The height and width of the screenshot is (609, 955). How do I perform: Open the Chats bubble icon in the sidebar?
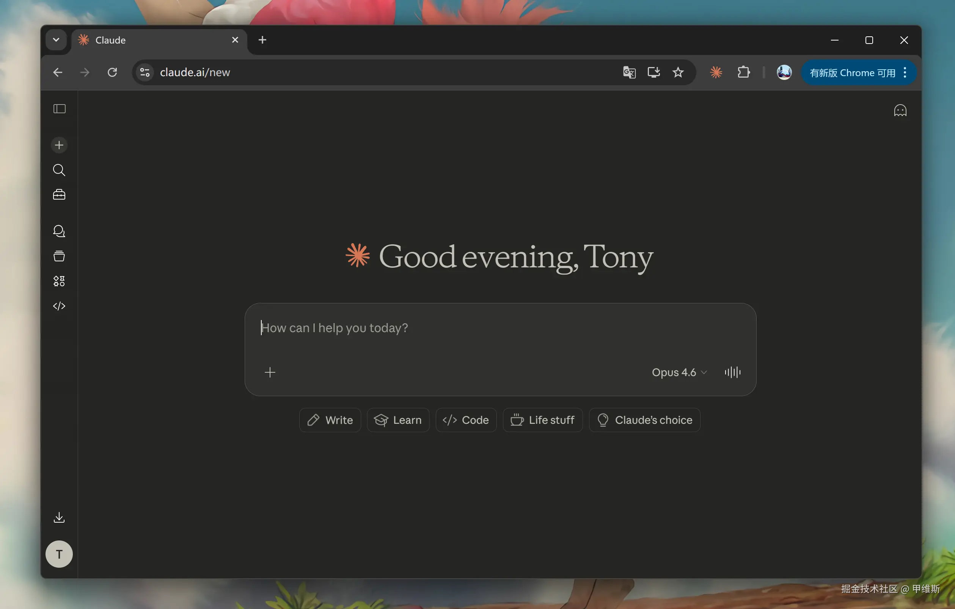(59, 231)
